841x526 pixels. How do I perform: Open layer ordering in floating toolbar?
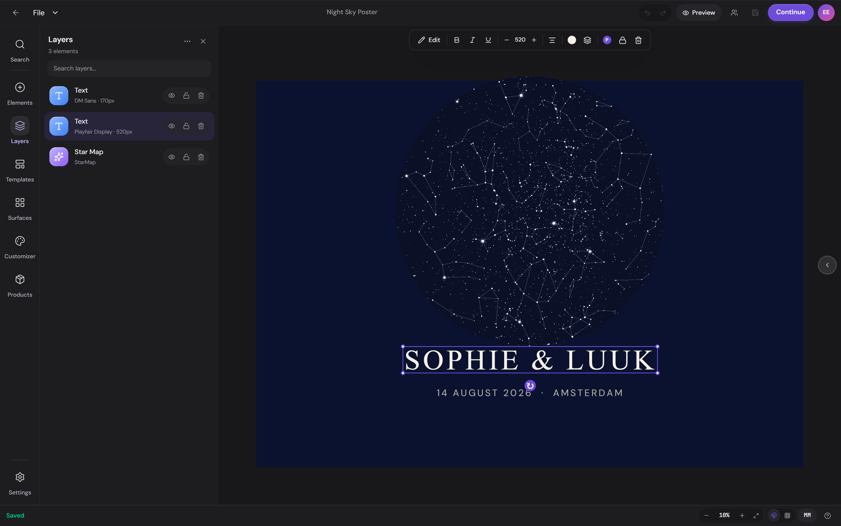(588, 40)
